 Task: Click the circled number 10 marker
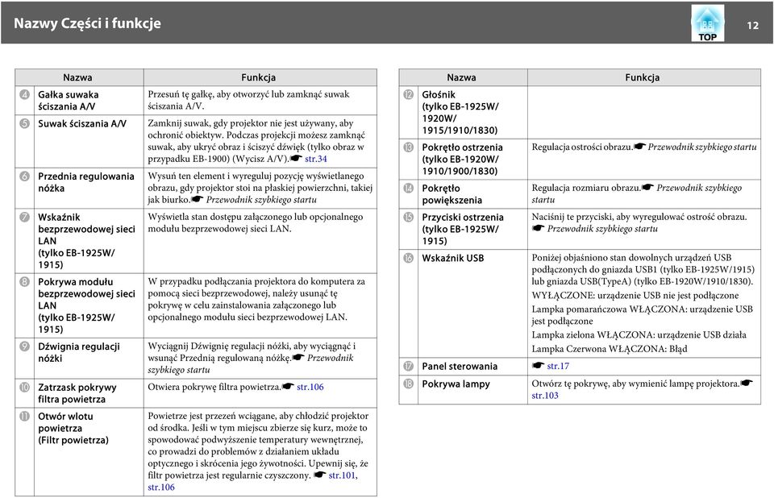(25, 388)
